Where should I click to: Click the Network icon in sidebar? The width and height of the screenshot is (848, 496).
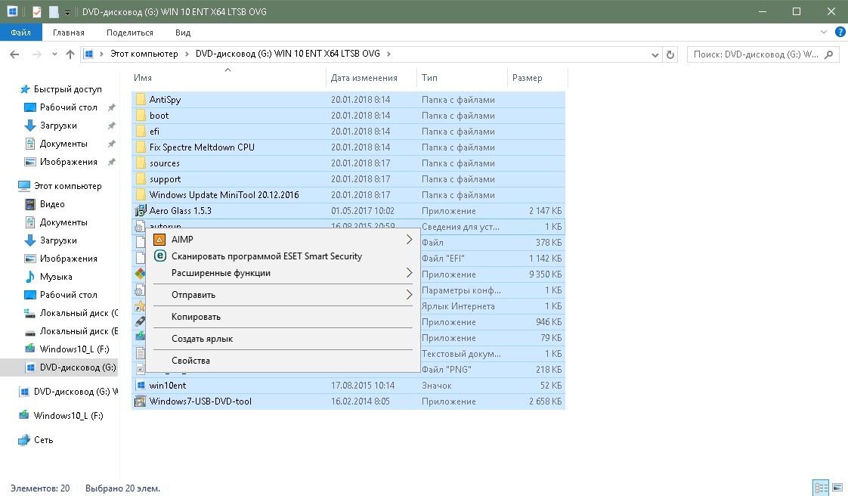tap(24, 440)
